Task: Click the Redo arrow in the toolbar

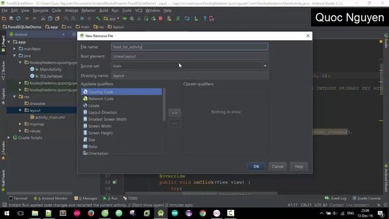Action: 34,18
